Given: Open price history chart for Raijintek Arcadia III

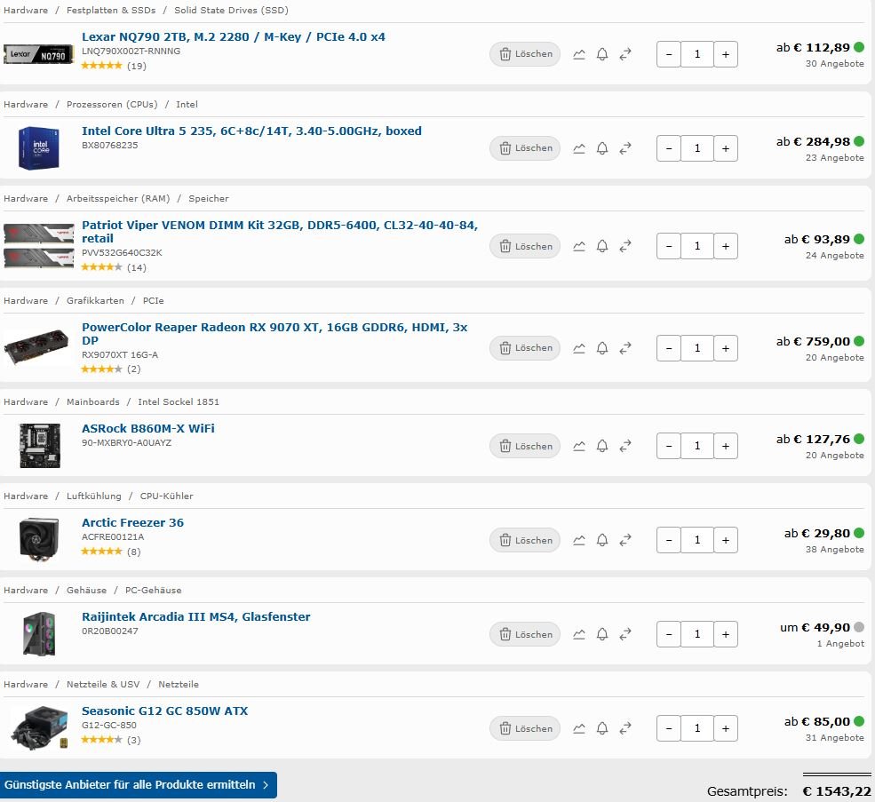Looking at the screenshot, I should [579, 634].
